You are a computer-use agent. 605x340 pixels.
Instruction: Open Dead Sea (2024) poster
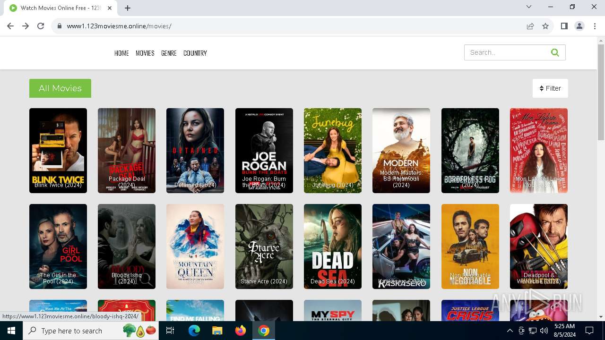point(333,246)
